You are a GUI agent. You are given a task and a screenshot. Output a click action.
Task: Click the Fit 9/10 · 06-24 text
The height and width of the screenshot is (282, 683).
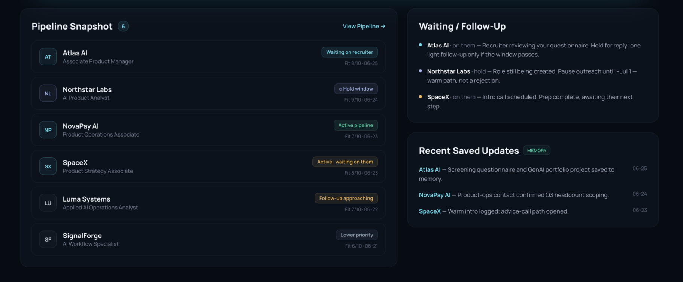click(361, 100)
